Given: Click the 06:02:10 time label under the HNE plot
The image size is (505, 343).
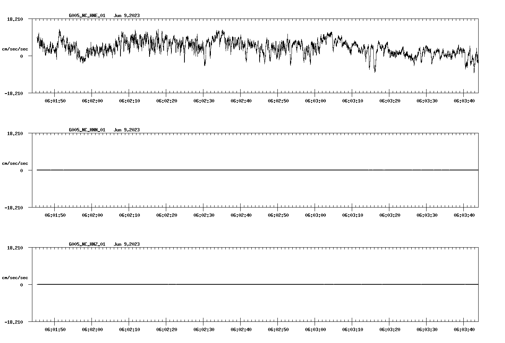Looking at the screenshot, I should coord(129,101).
